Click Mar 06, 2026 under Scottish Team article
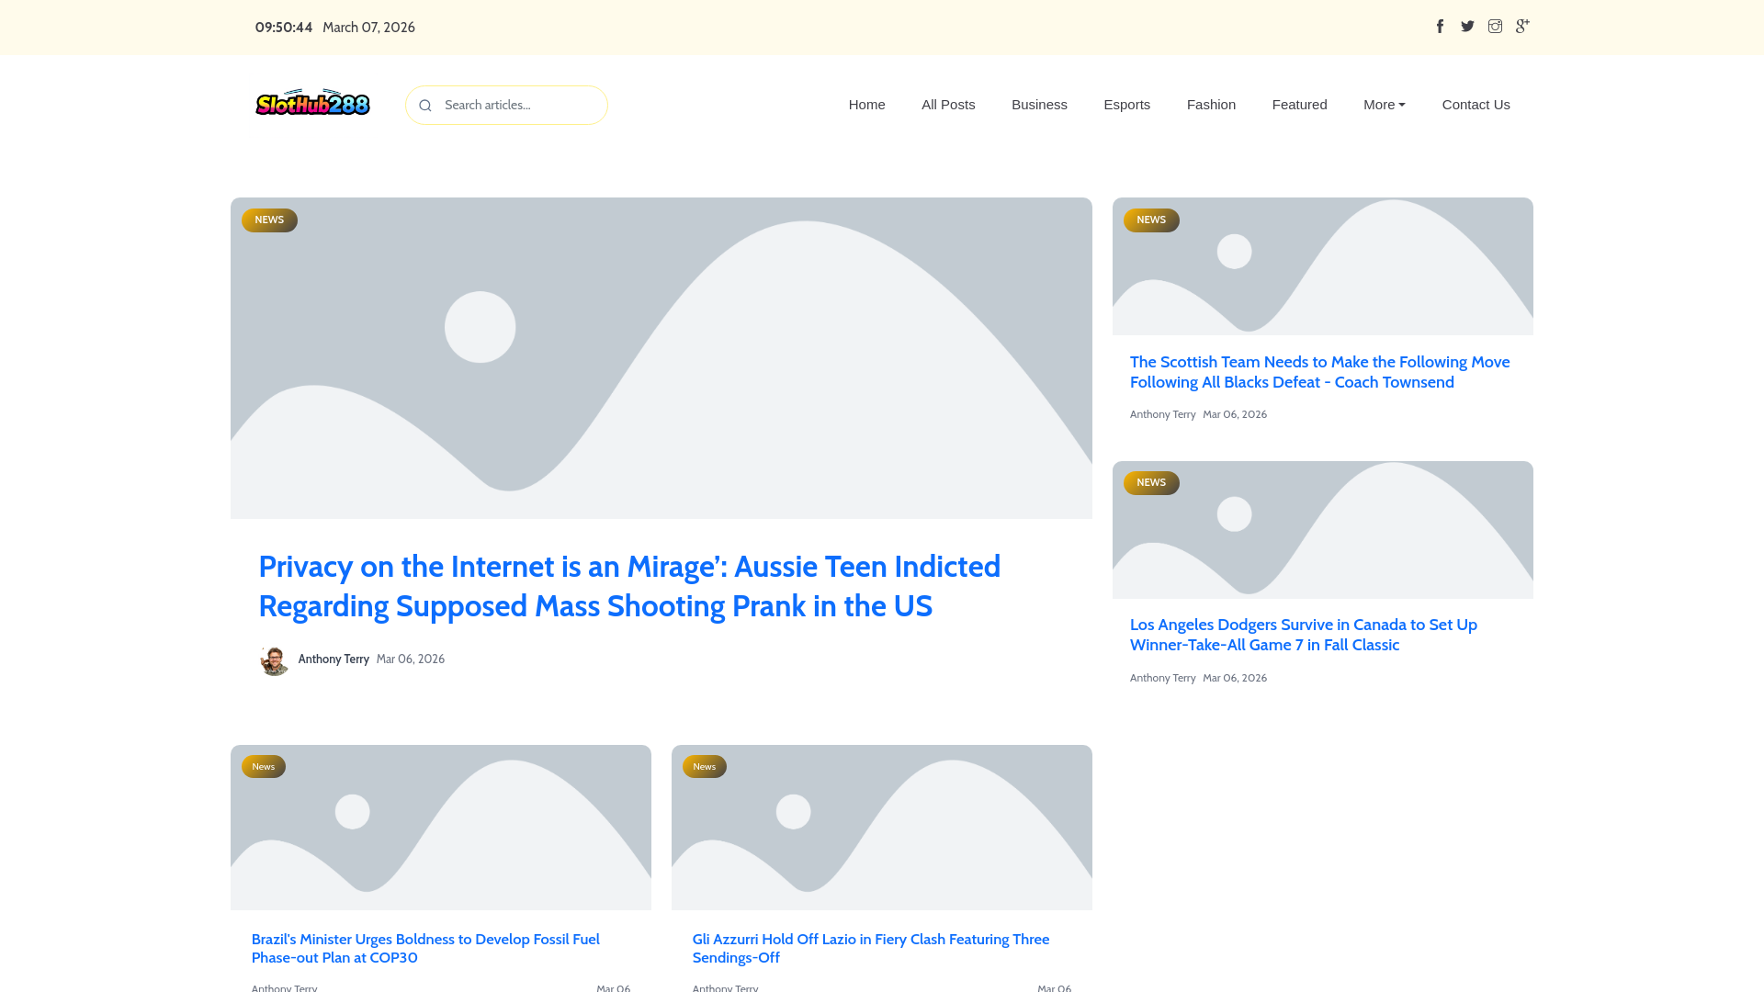The image size is (1764, 992). (x=1235, y=414)
